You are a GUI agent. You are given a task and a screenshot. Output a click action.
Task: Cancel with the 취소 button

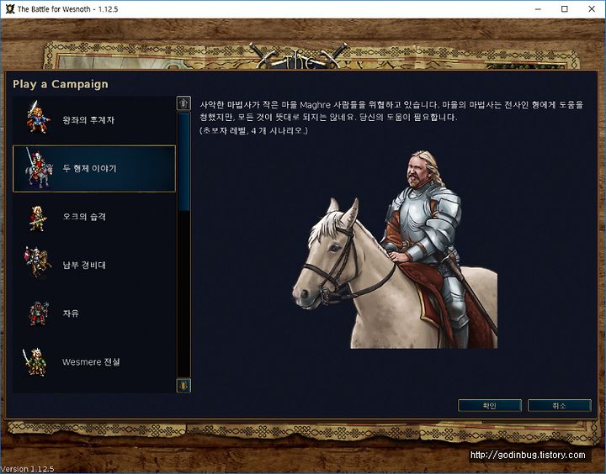point(559,405)
